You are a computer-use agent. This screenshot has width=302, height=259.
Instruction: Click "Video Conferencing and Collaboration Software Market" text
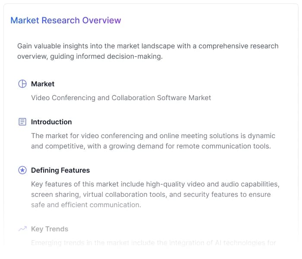tap(121, 98)
